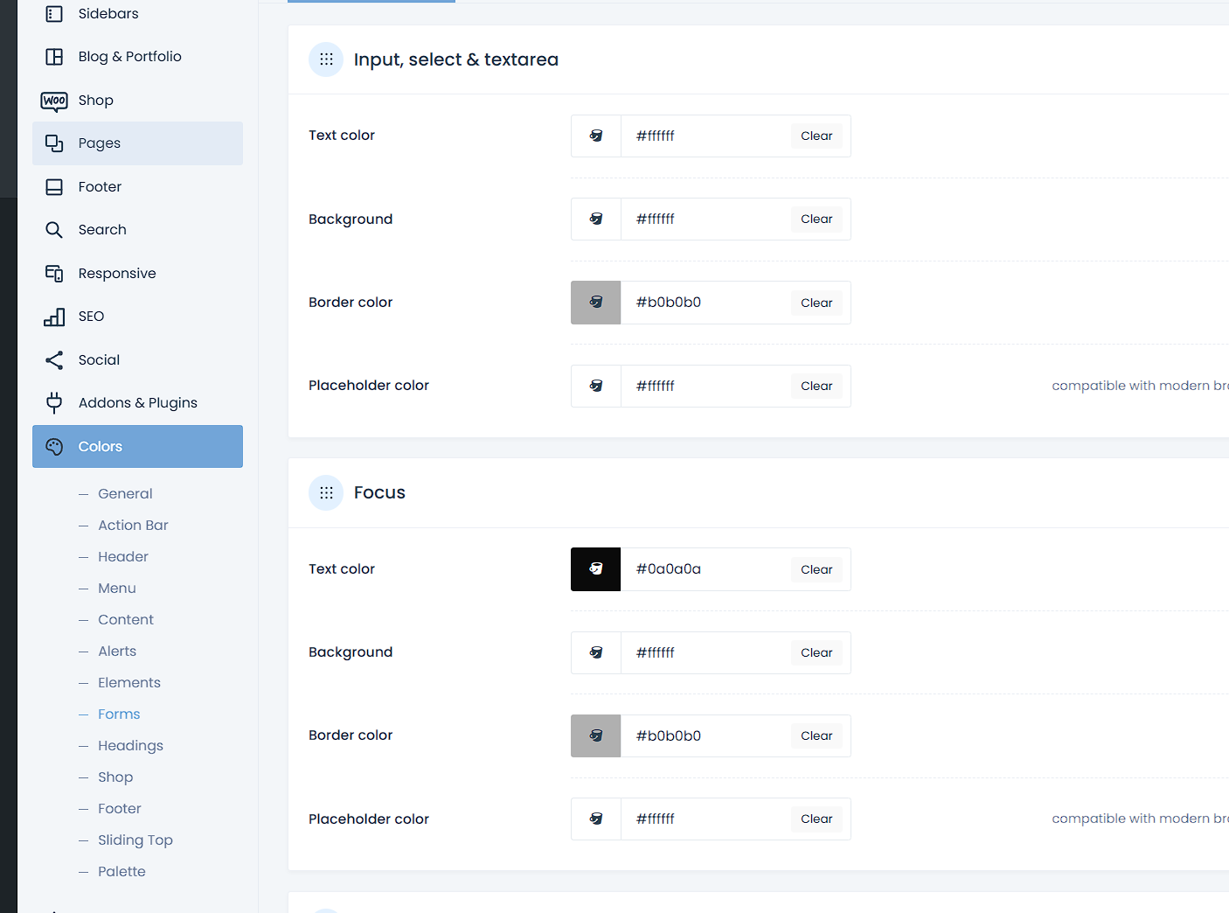Clear the Focus Text color value
Screen dimensions: 1229x913
point(816,569)
